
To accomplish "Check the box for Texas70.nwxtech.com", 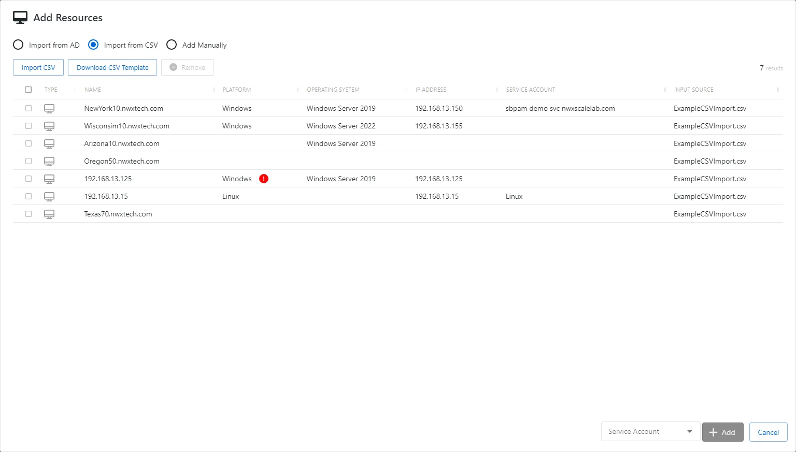I will click(x=29, y=214).
